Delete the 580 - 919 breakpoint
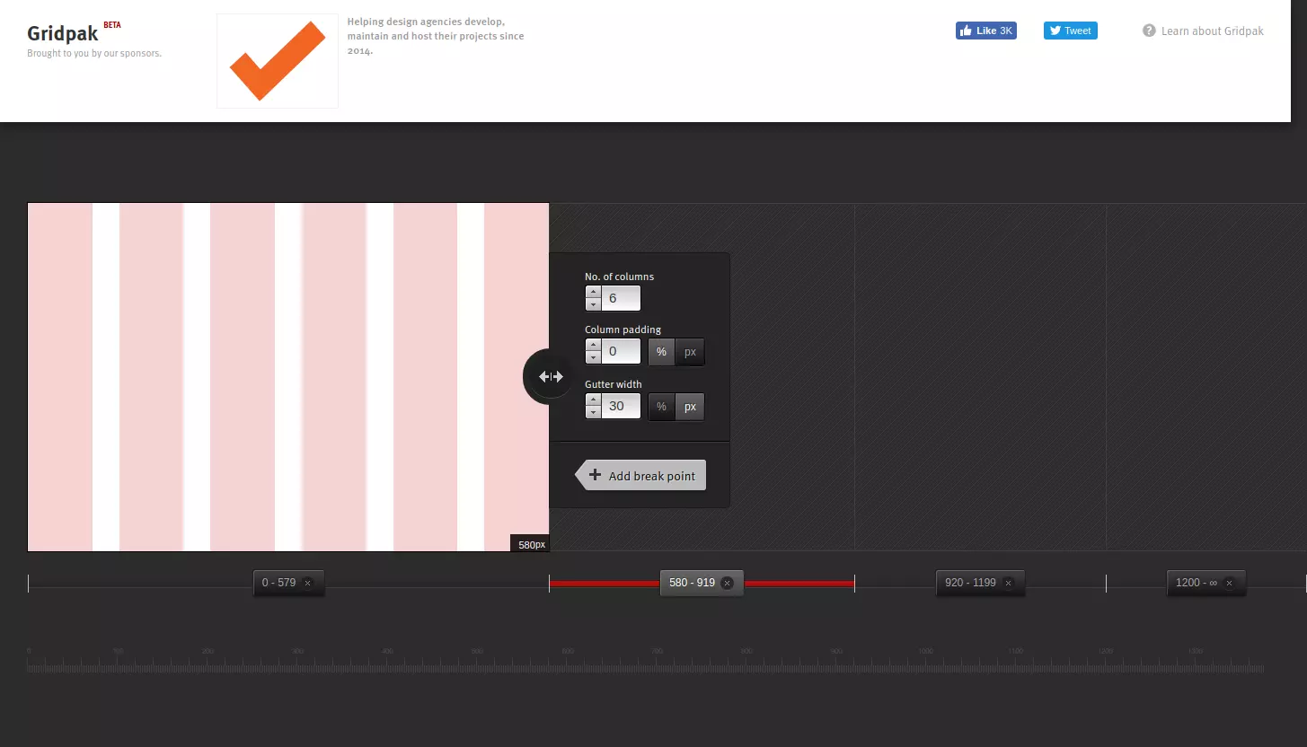 727,584
